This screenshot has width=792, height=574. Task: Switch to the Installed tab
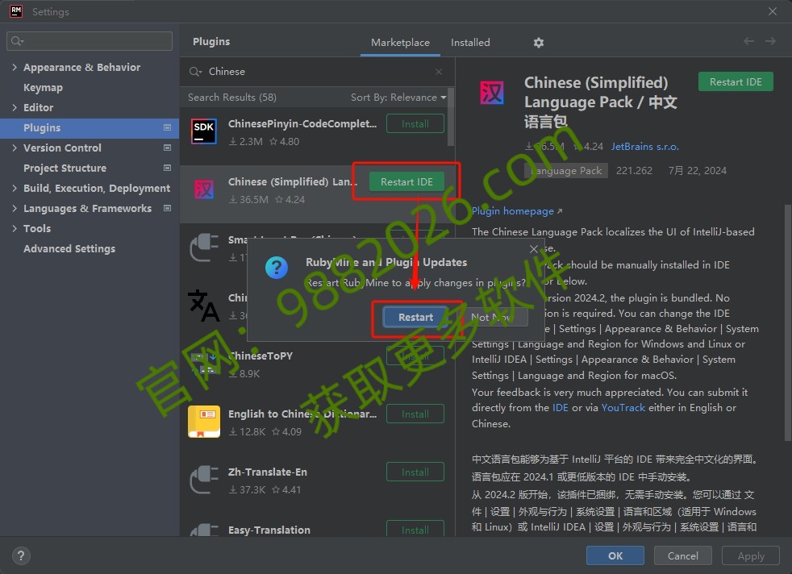coord(470,43)
